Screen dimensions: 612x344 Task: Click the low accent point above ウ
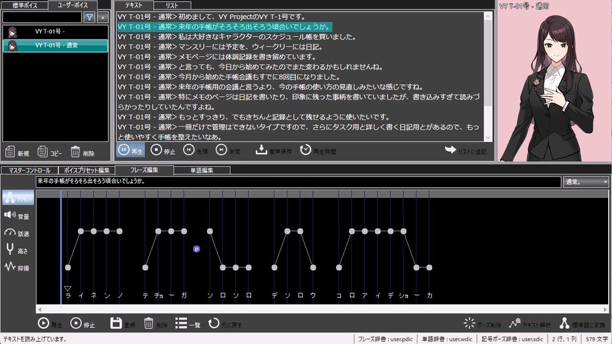313,268
